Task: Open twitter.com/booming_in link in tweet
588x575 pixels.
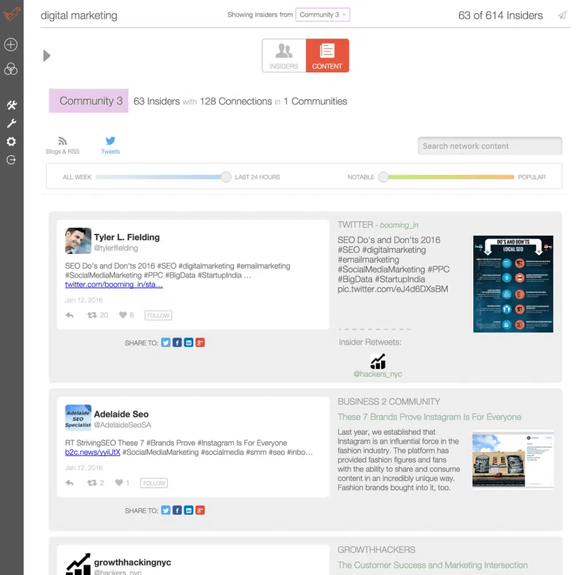Action: 114,285
